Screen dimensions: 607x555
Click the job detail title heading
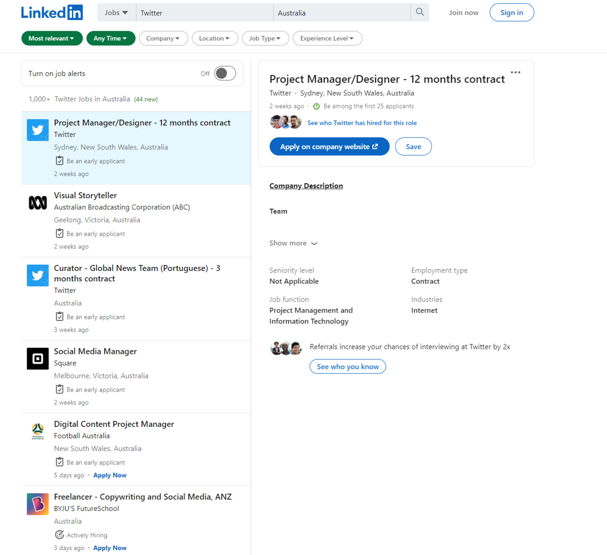(x=387, y=79)
